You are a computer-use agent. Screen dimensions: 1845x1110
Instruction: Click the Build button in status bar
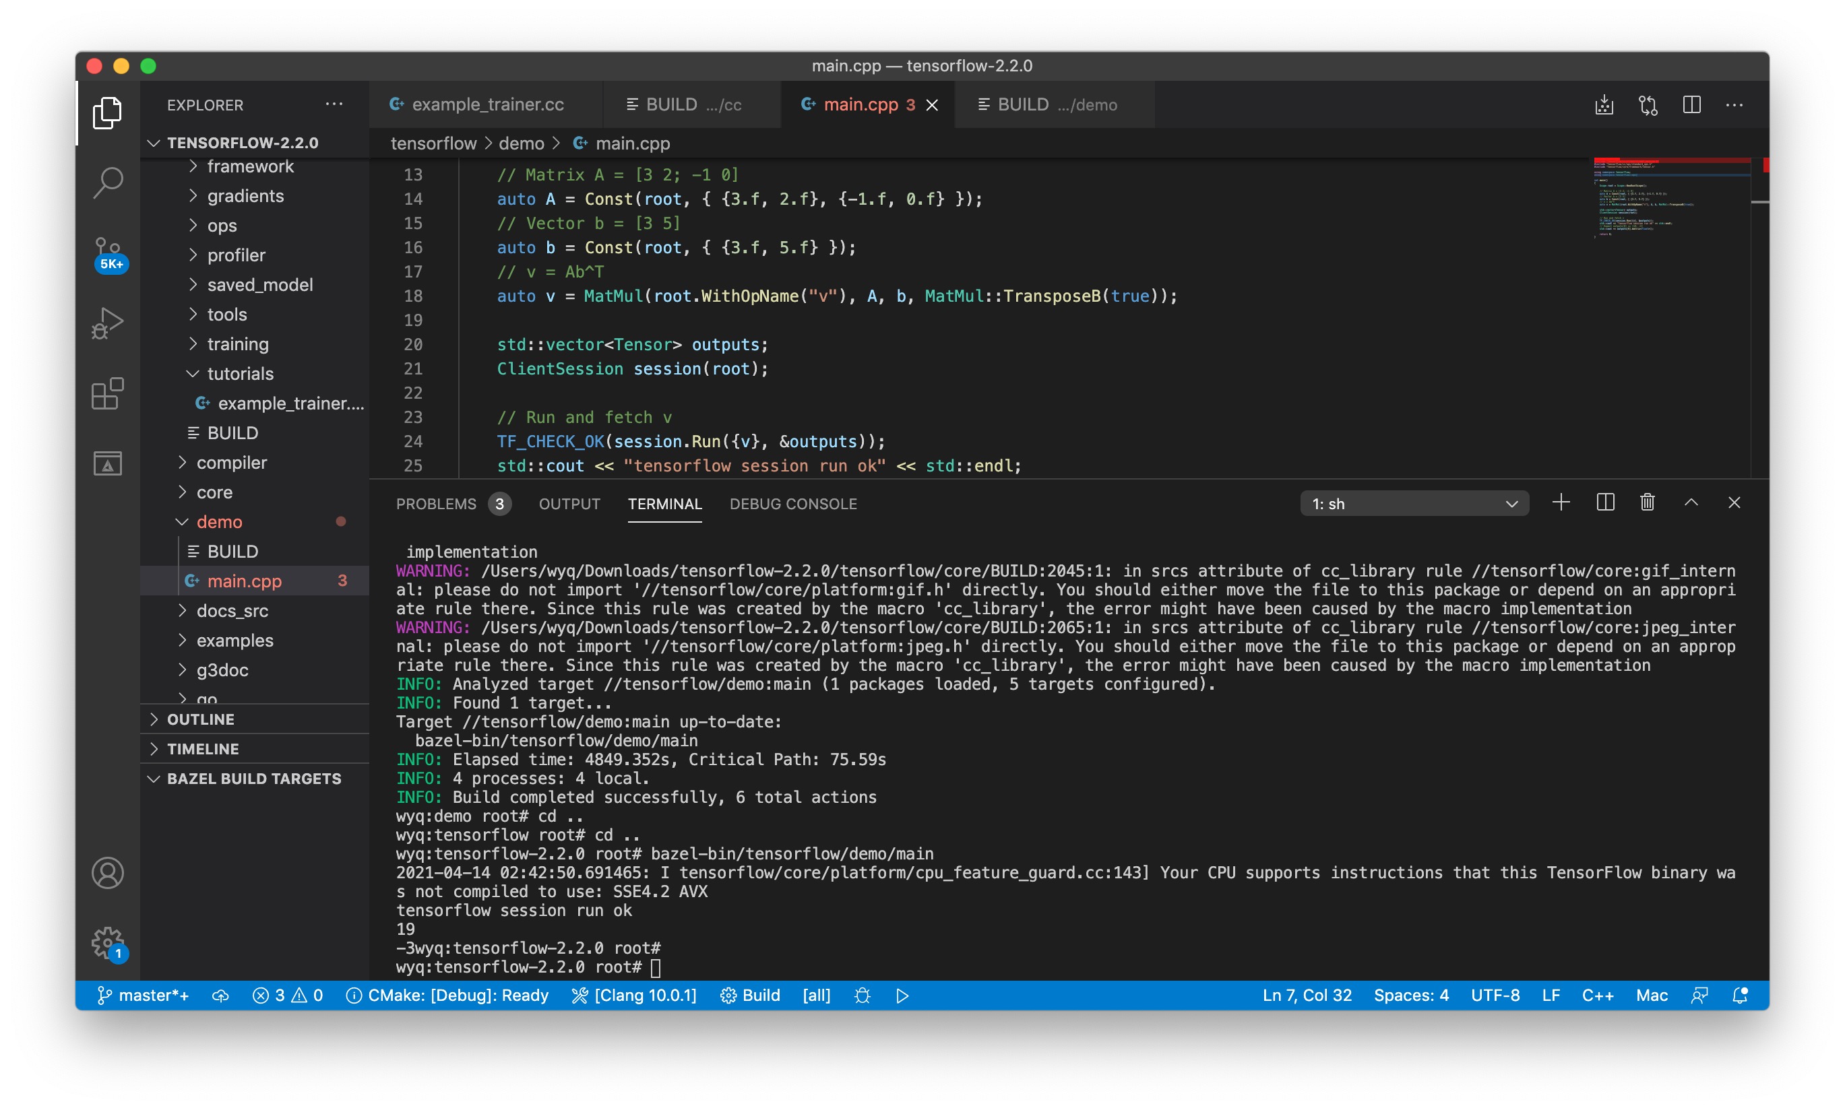point(750,995)
